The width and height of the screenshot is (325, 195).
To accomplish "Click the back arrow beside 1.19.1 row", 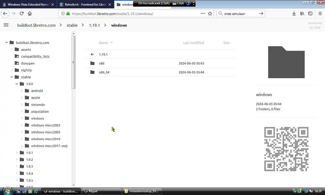I will click(x=92, y=54).
